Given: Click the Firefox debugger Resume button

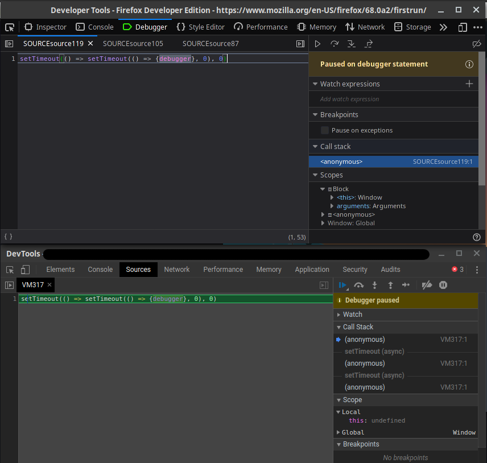Looking at the screenshot, I should point(318,44).
